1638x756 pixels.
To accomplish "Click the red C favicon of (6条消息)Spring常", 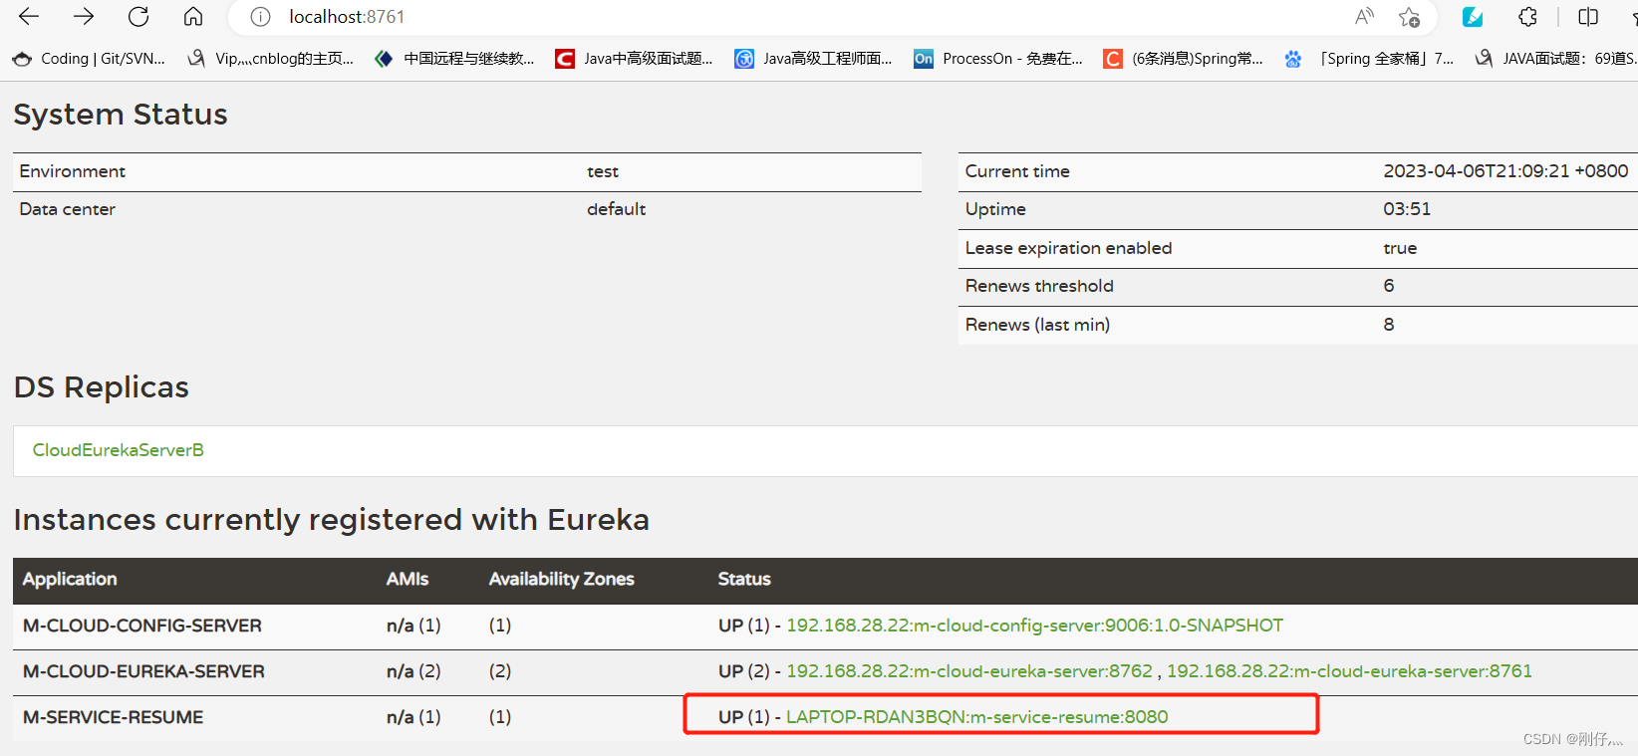I will [1113, 59].
